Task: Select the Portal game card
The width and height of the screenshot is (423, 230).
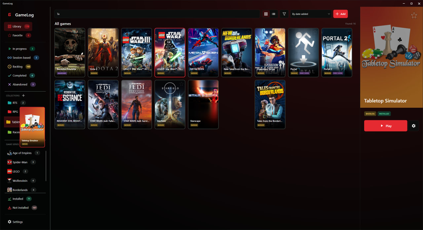Action: (303, 53)
